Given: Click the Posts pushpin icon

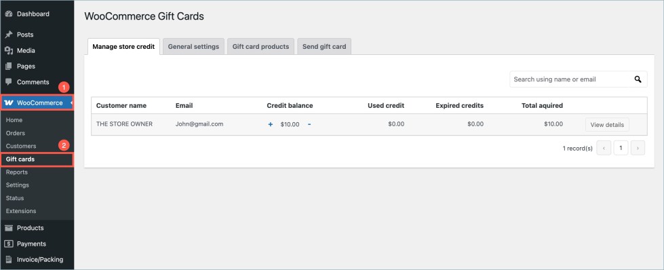Looking at the screenshot, I should coord(8,35).
